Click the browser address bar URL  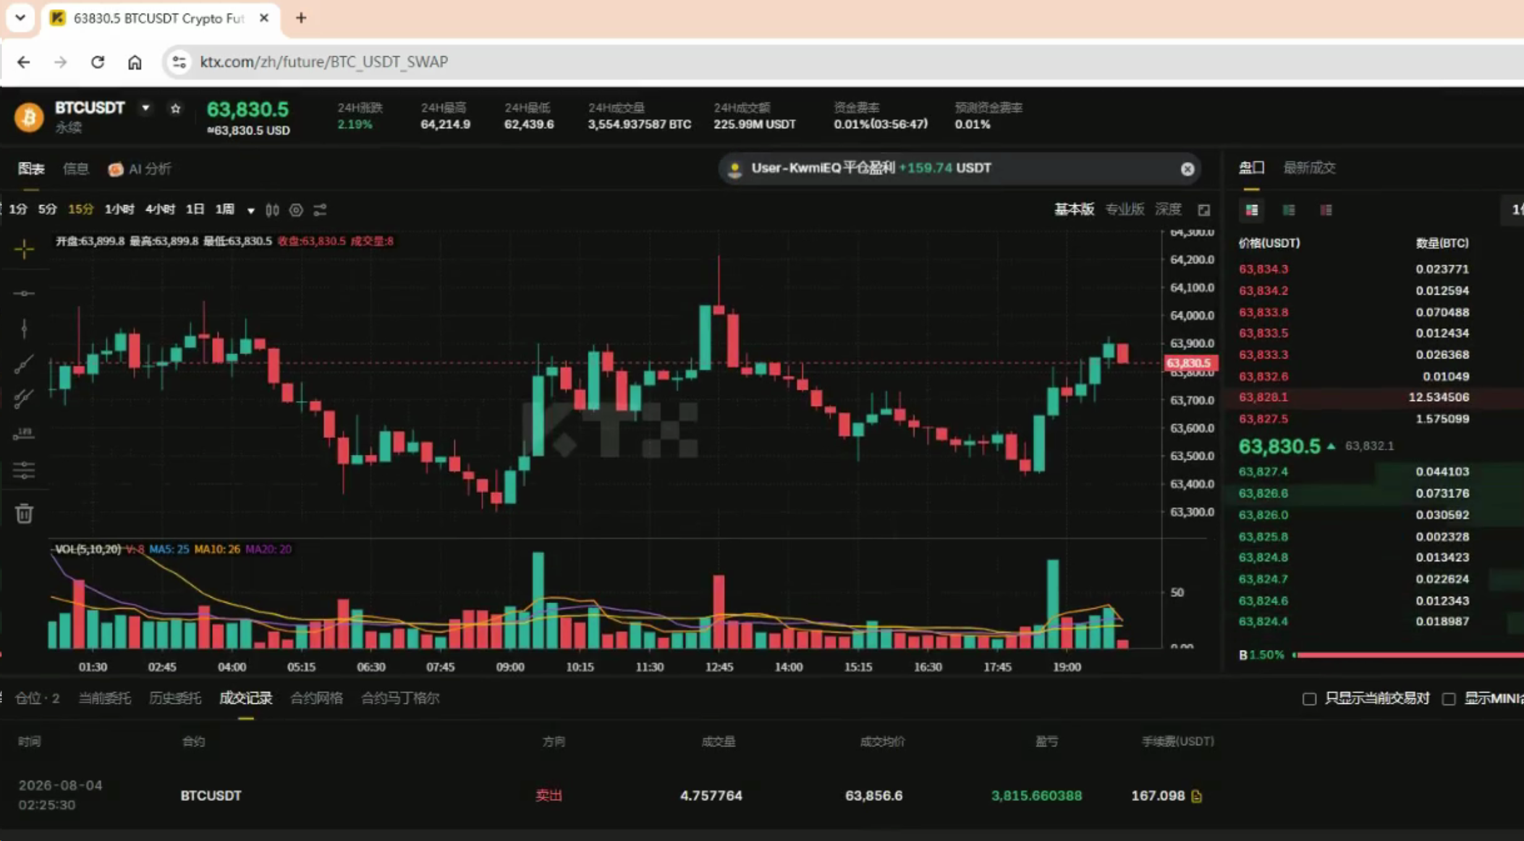[x=324, y=62]
